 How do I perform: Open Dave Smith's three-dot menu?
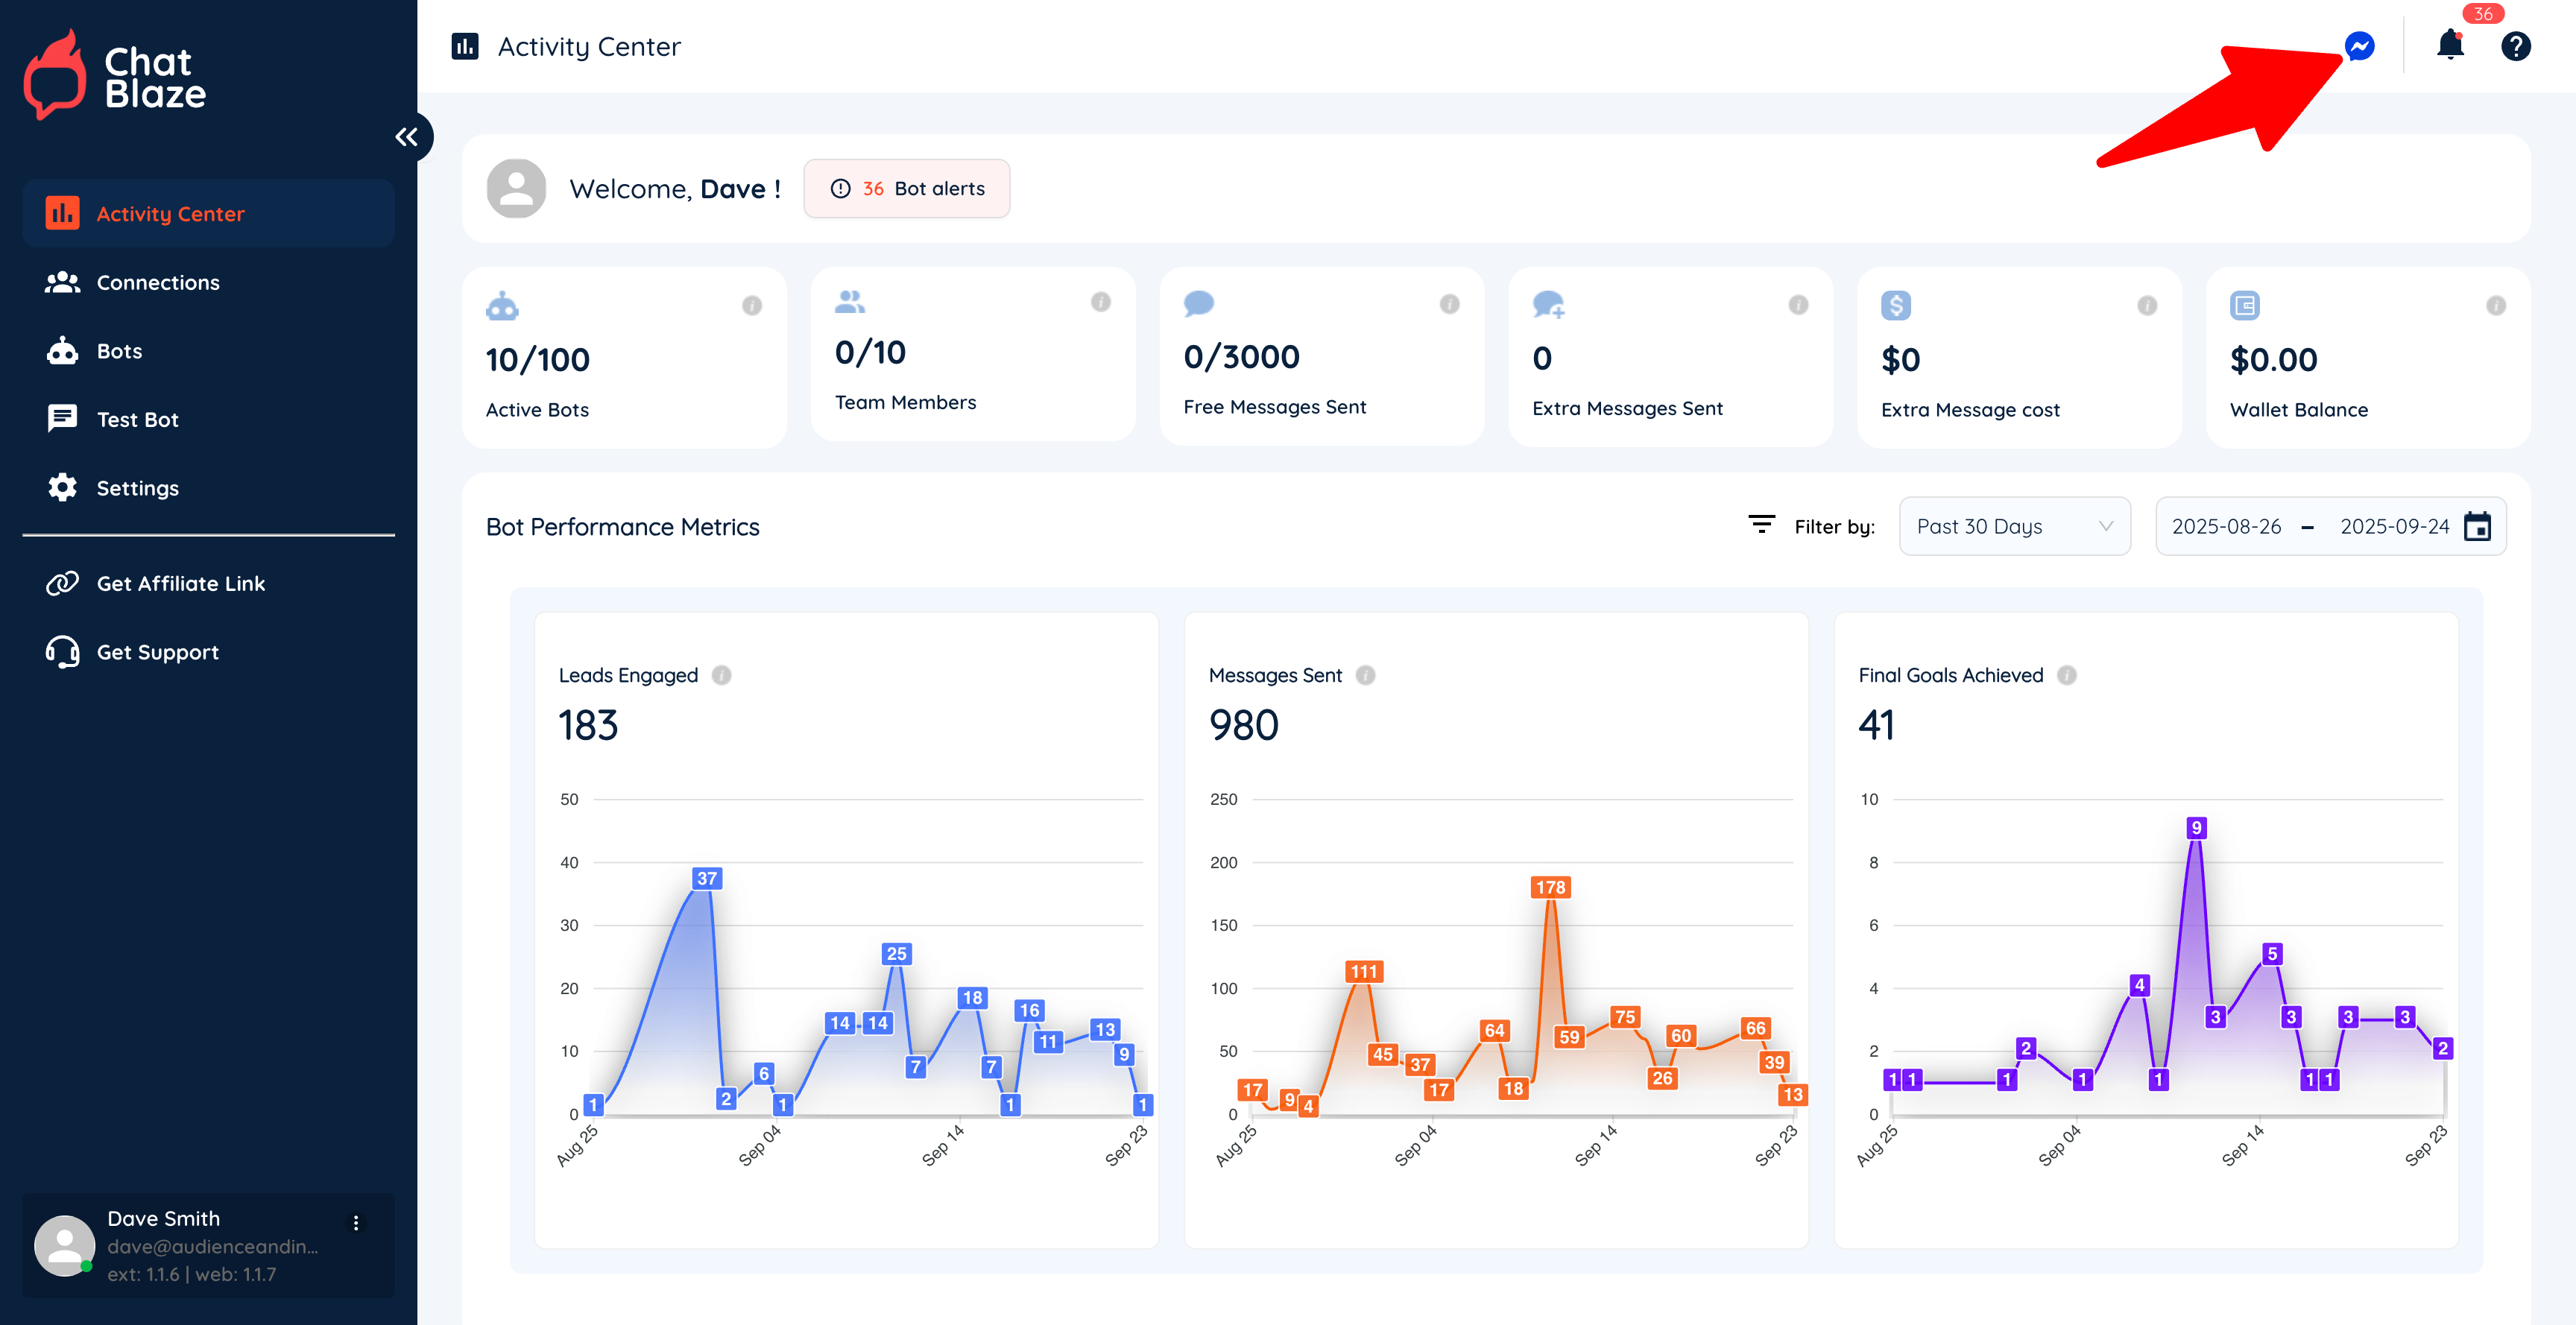356,1223
